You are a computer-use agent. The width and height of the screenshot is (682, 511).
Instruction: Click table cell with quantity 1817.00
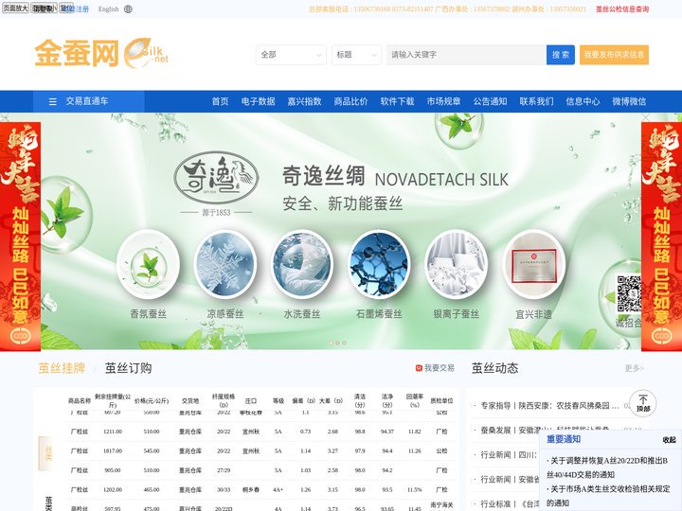pyautogui.click(x=113, y=451)
